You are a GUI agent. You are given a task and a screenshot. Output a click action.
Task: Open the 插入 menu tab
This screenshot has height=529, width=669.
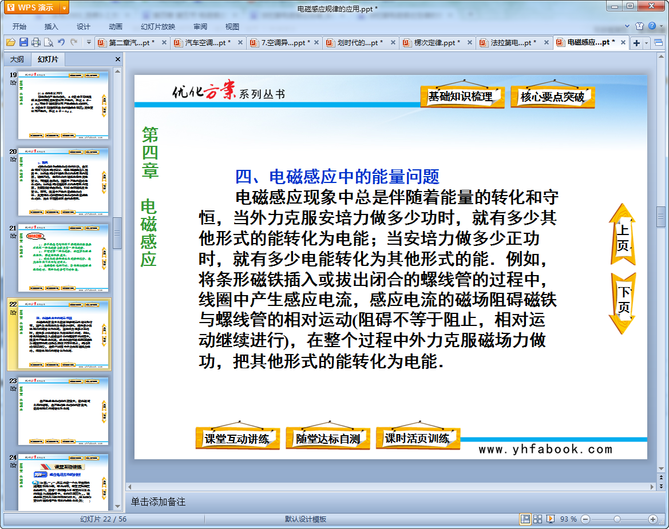click(51, 26)
